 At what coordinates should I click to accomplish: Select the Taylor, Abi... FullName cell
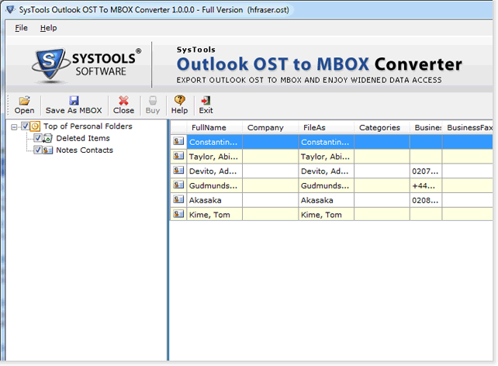(x=215, y=157)
